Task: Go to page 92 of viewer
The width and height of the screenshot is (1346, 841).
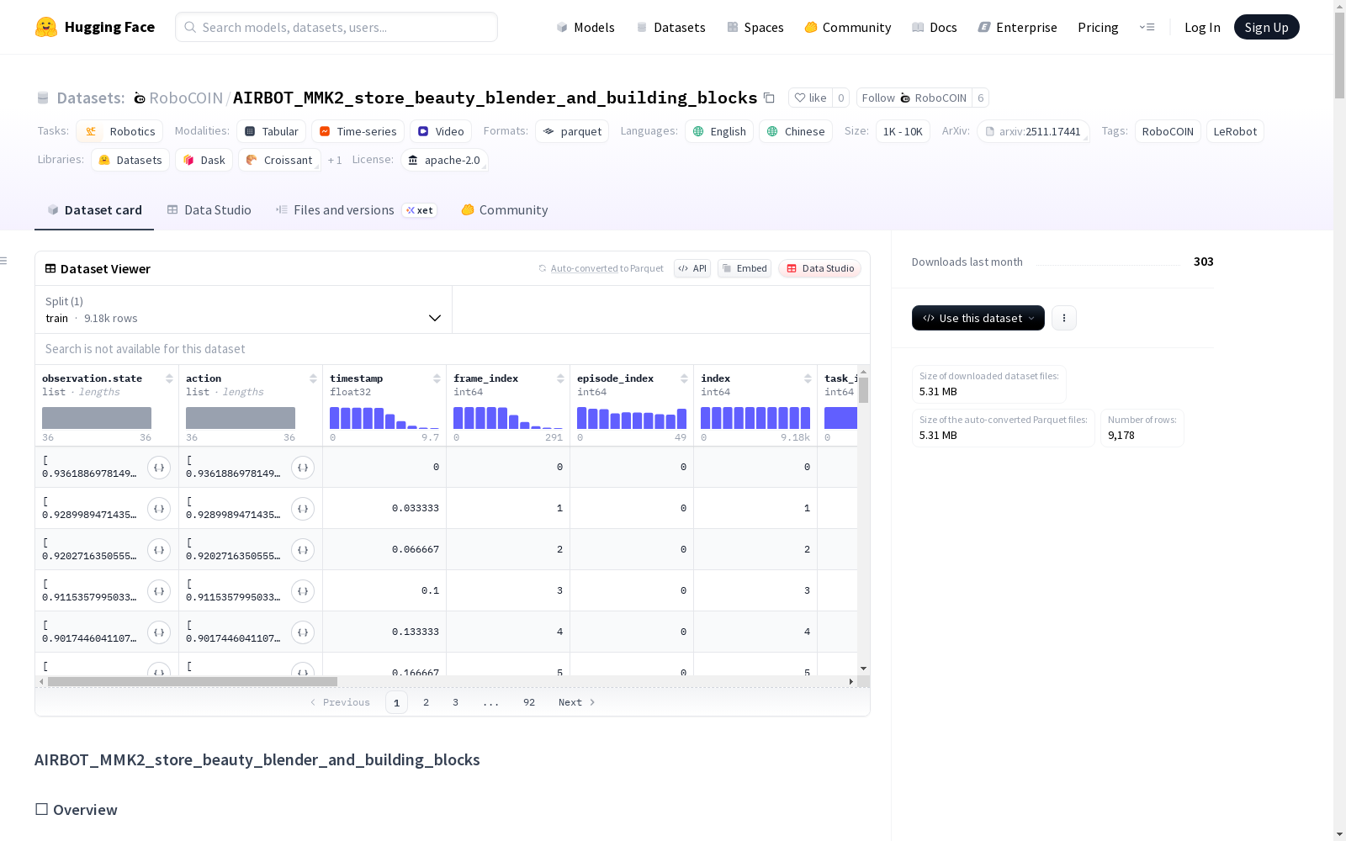Action: click(x=529, y=702)
